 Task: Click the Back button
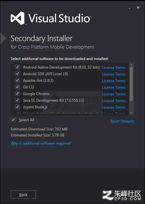coord(23,195)
